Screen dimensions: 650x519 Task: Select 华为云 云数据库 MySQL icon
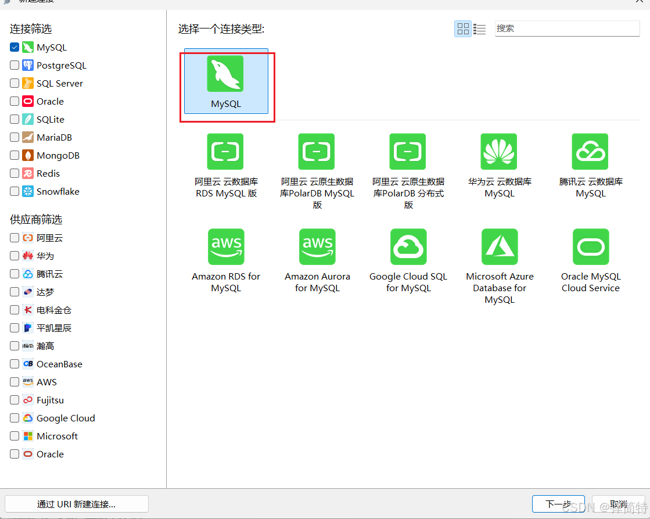pos(499,152)
